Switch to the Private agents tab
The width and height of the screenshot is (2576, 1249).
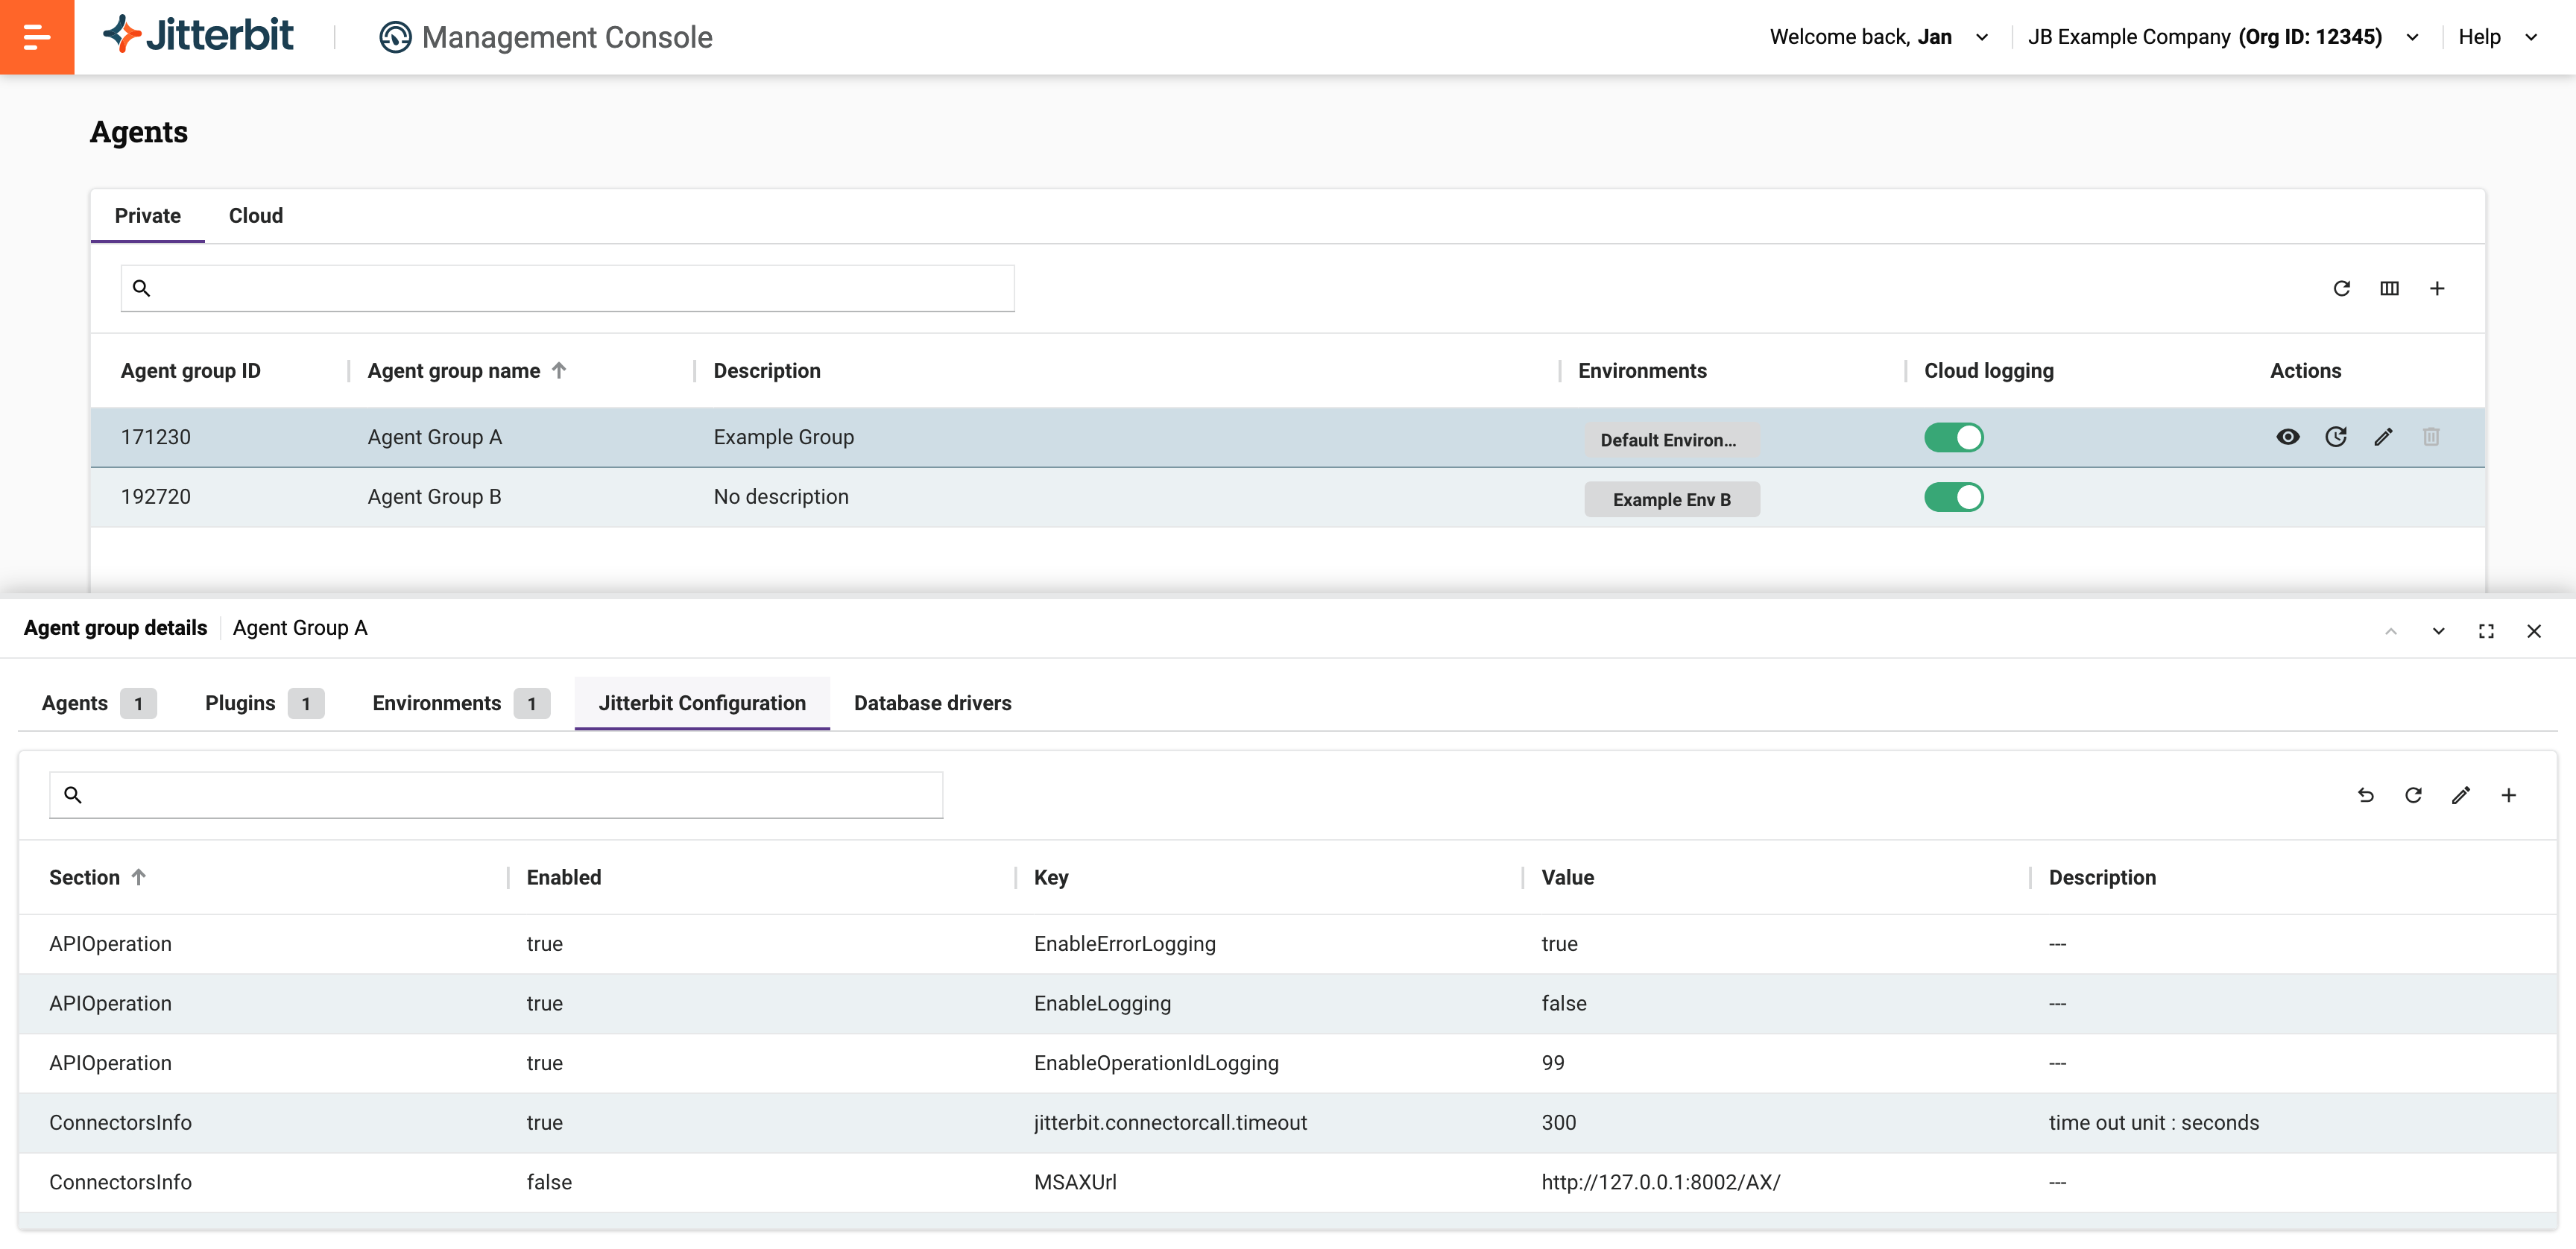pyautogui.click(x=148, y=216)
